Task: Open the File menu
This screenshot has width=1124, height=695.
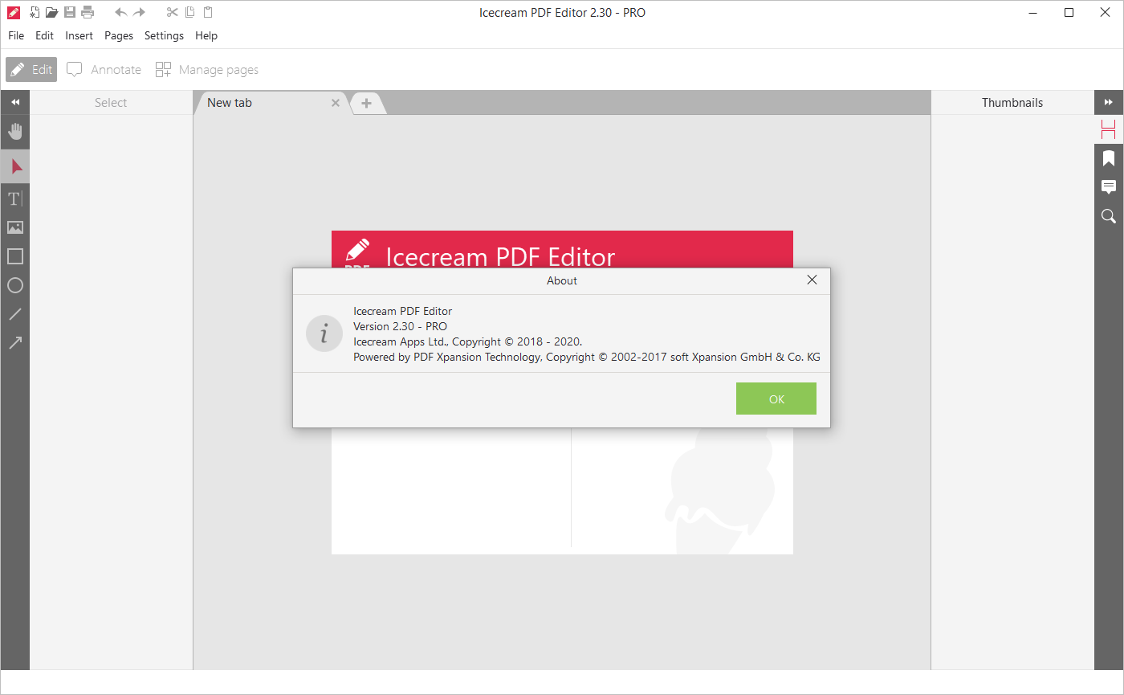Action: pyautogui.click(x=16, y=35)
